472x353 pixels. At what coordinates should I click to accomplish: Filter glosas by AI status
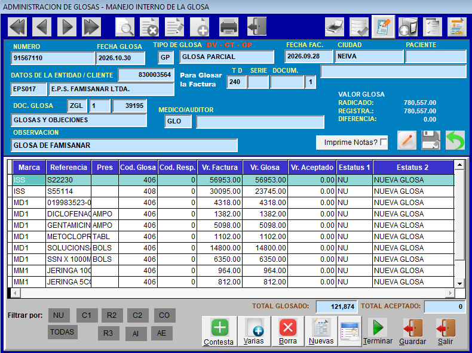136,333
